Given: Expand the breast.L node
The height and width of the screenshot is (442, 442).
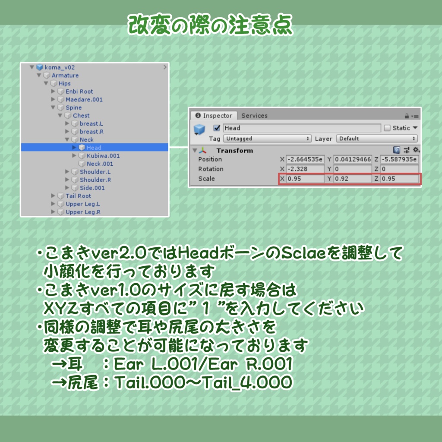Looking at the screenshot, I should coord(67,123).
